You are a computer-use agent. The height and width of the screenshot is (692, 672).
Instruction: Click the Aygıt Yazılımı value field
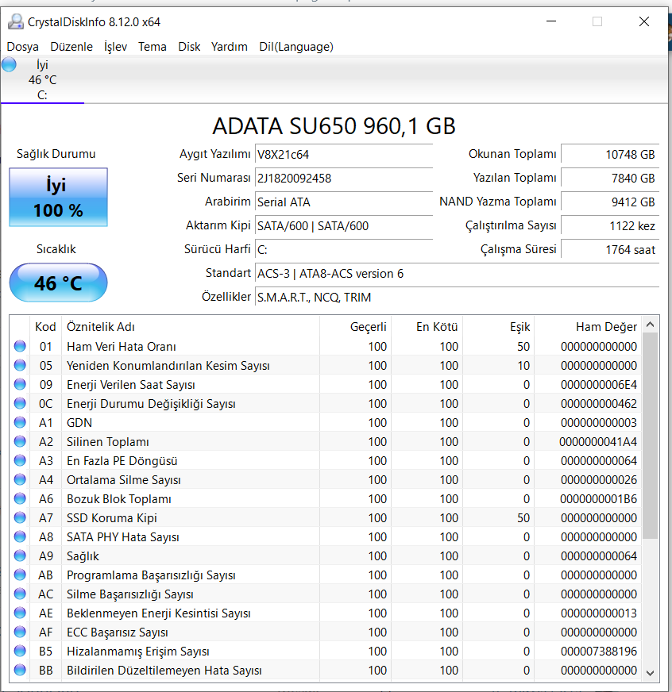pyautogui.click(x=343, y=155)
